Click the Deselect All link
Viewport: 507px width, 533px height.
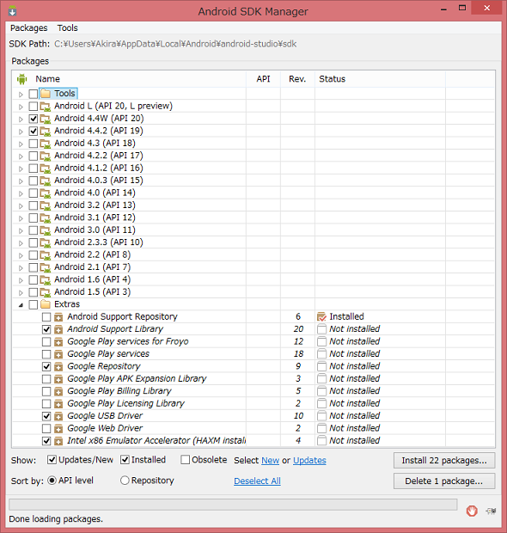[257, 481]
